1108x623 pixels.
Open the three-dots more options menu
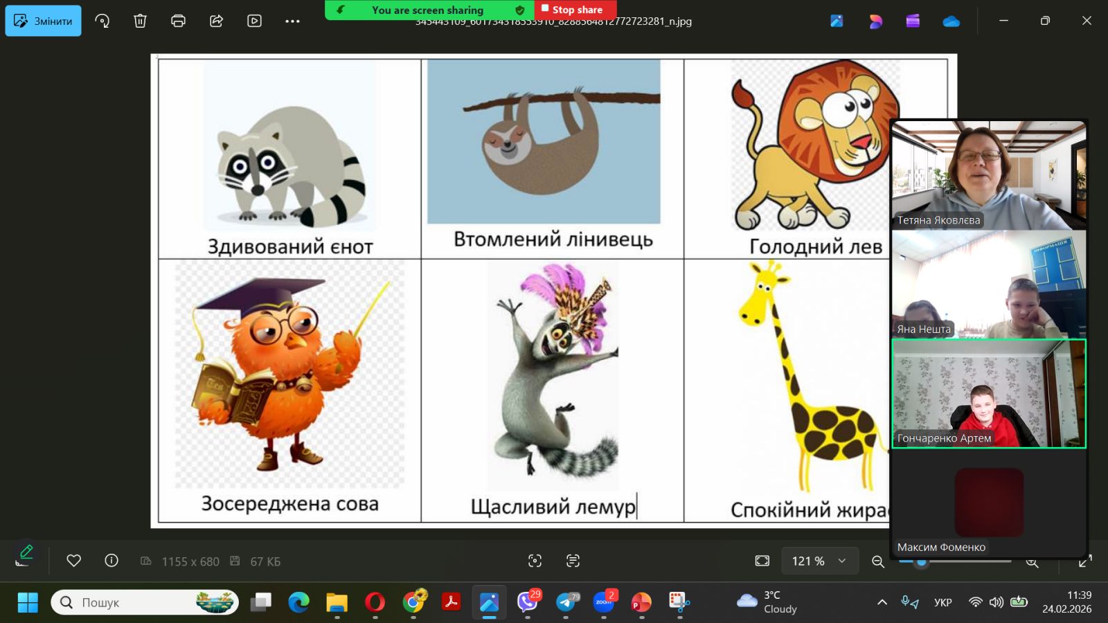pyautogui.click(x=292, y=21)
